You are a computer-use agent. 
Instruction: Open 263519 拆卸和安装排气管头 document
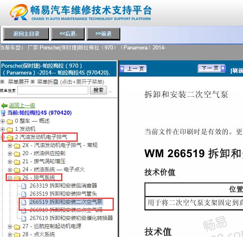click(64, 194)
